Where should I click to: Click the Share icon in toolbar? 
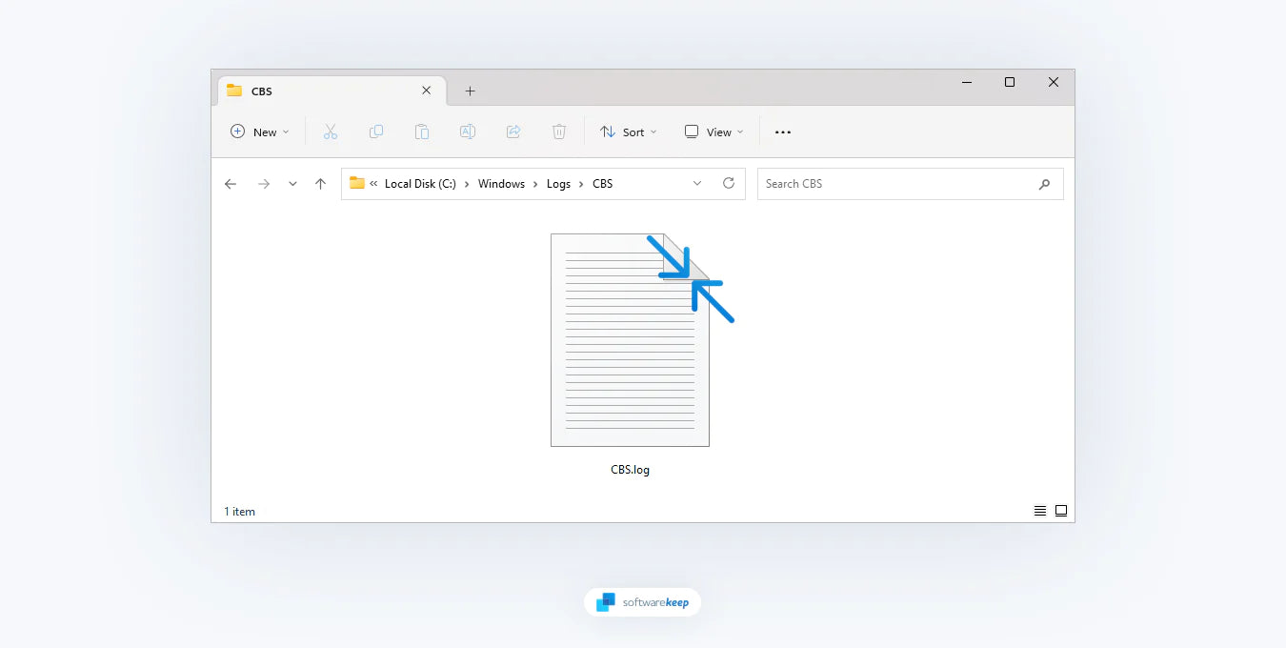[513, 132]
